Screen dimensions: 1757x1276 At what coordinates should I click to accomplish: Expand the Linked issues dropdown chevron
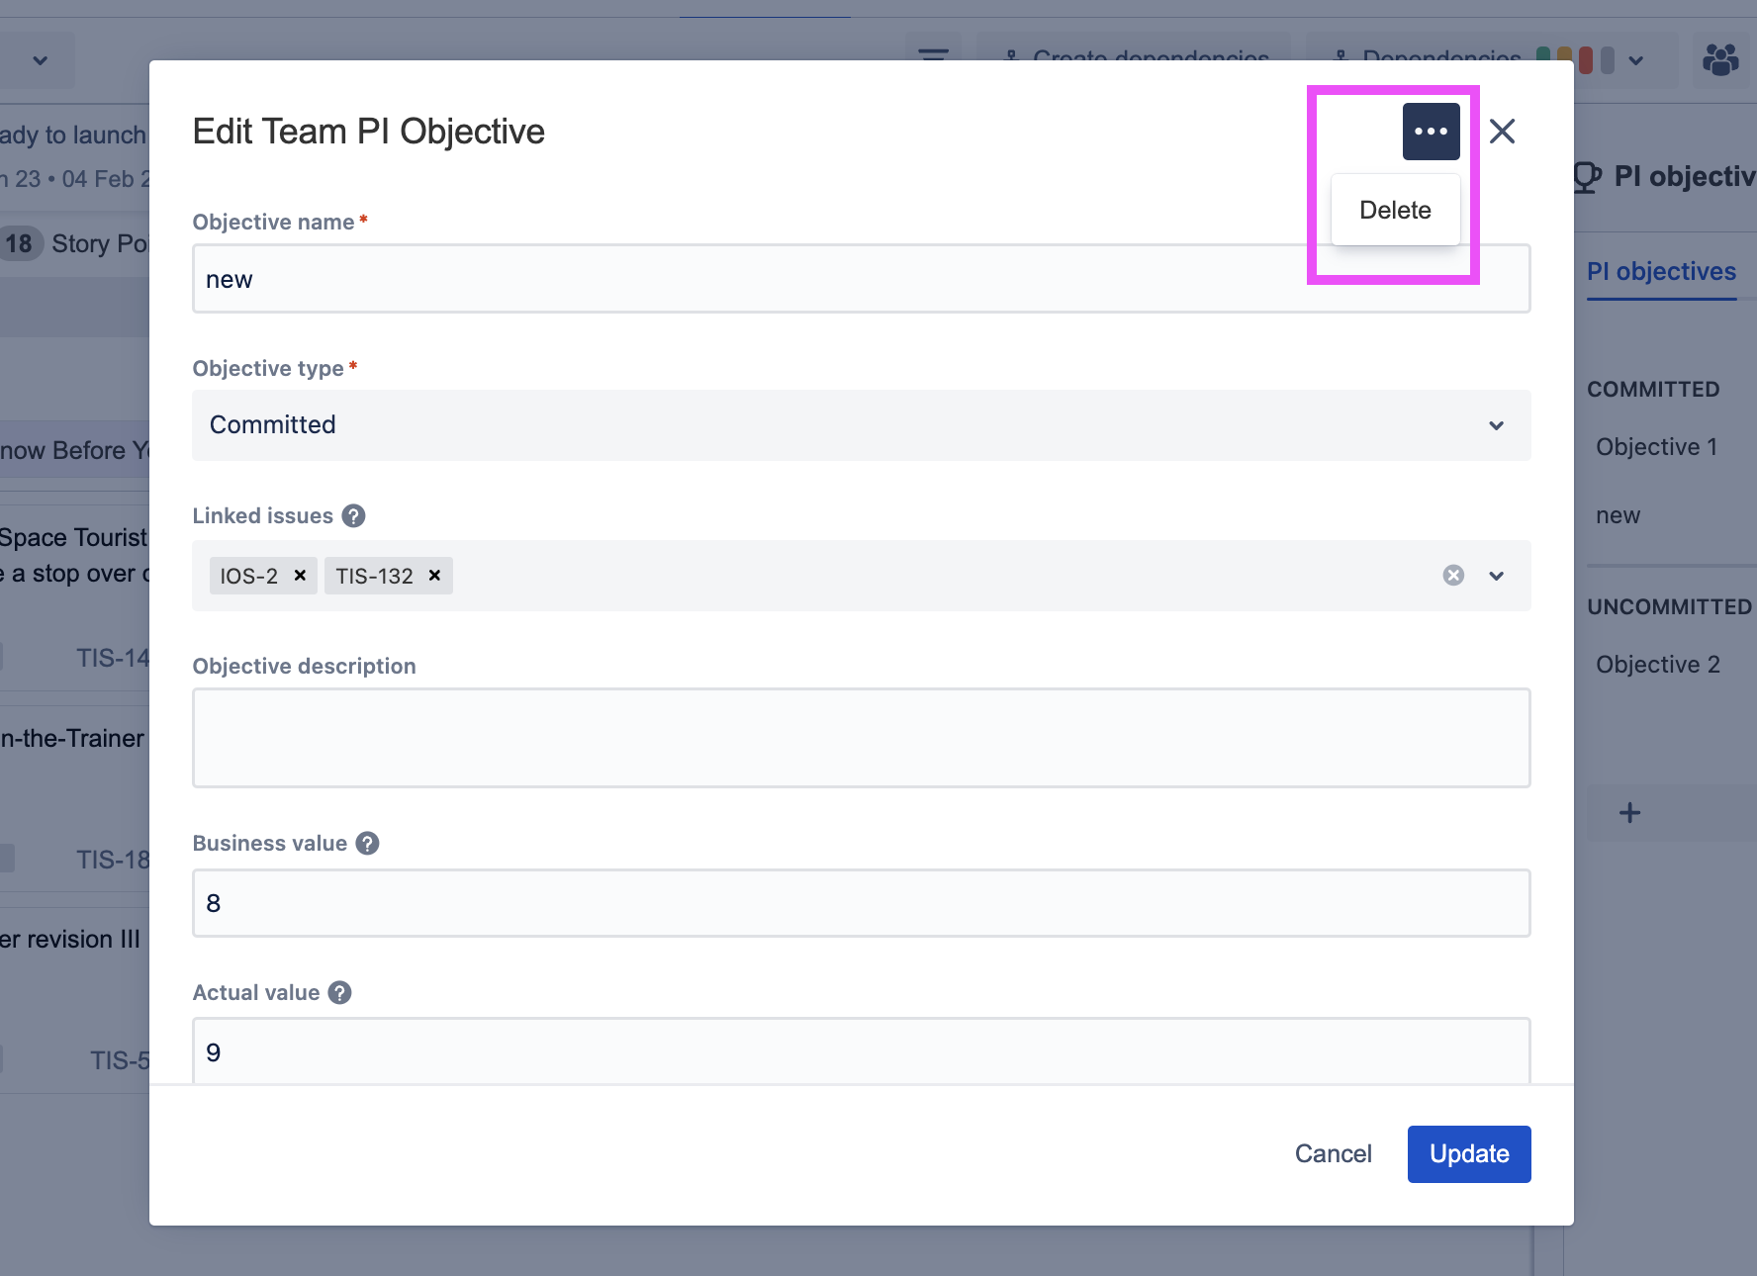click(x=1496, y=576)
